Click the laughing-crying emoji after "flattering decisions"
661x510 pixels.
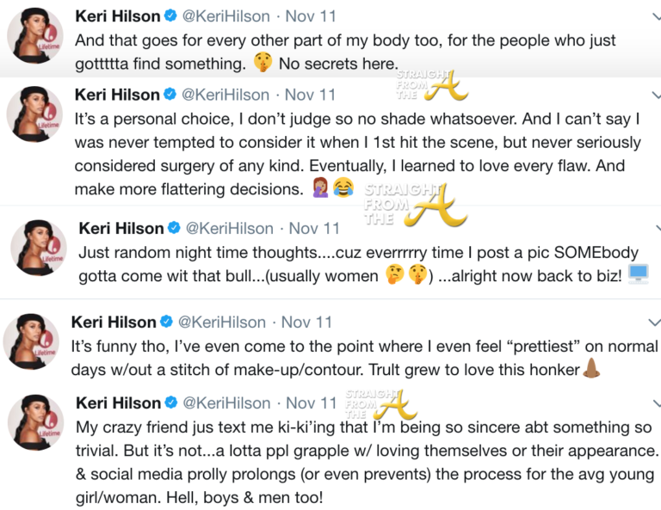click(x=346, y=188)
